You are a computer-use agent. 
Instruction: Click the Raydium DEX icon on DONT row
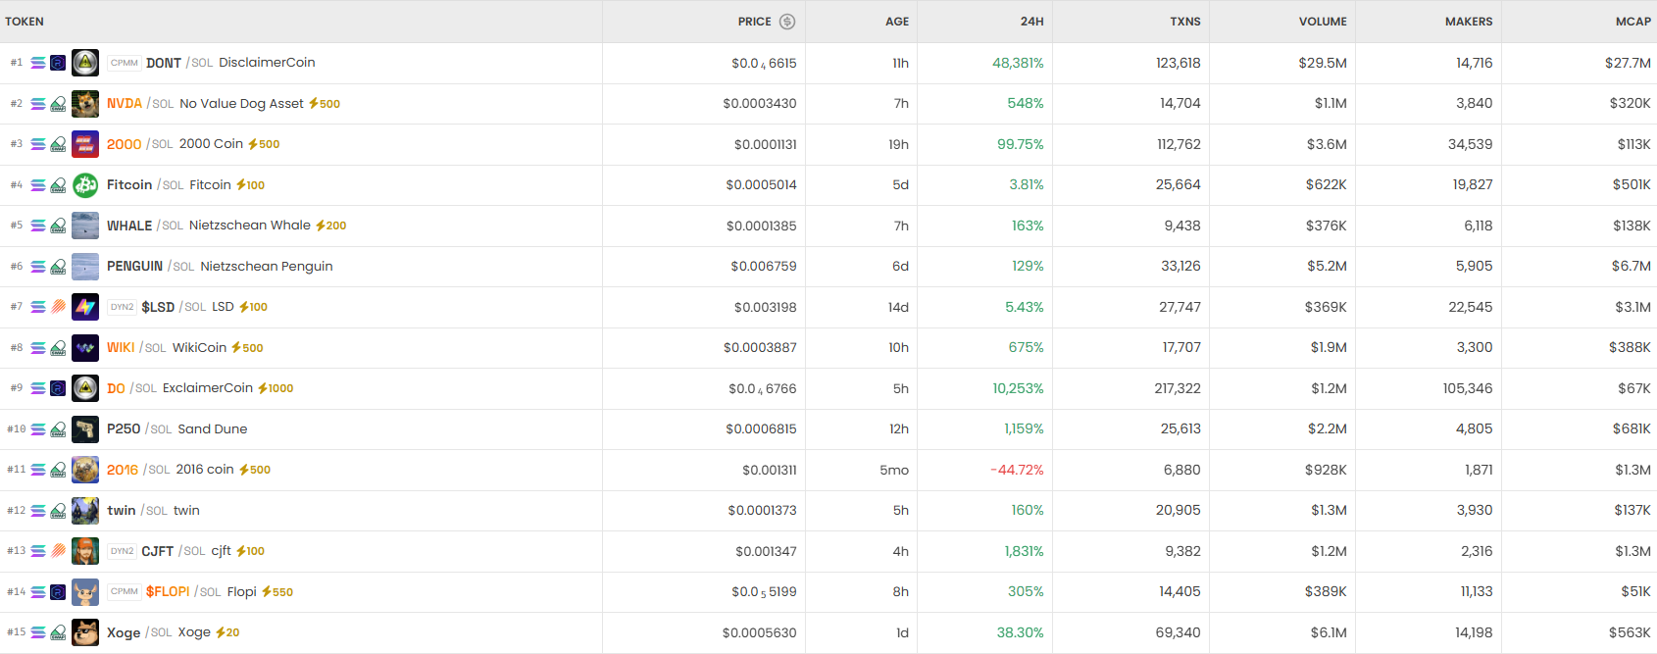[58, 63]
